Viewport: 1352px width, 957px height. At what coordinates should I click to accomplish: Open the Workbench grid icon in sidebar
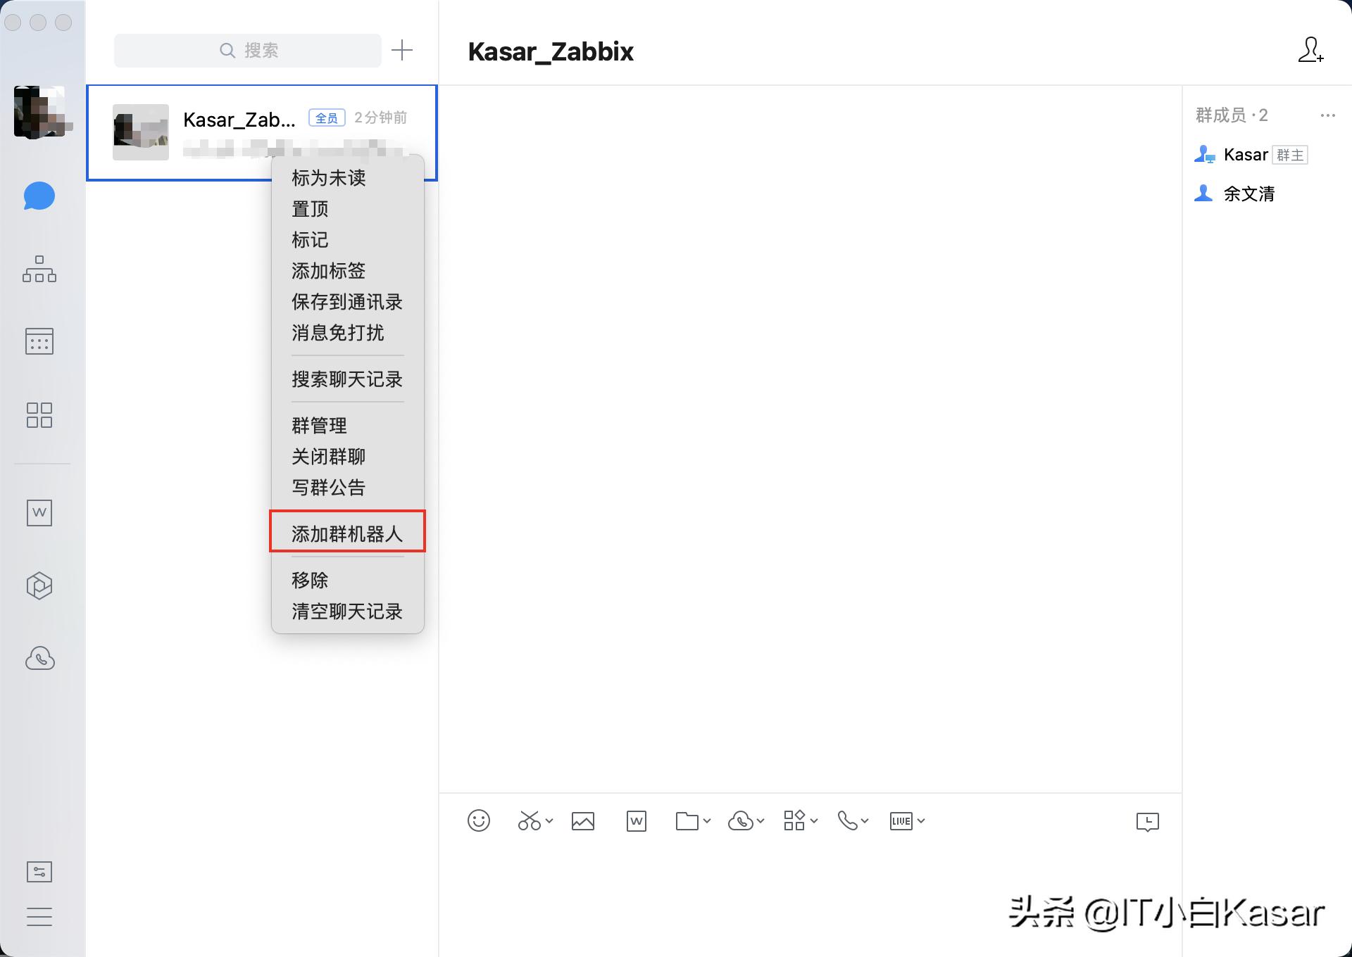pyautogui.click(x=39, y=415)
